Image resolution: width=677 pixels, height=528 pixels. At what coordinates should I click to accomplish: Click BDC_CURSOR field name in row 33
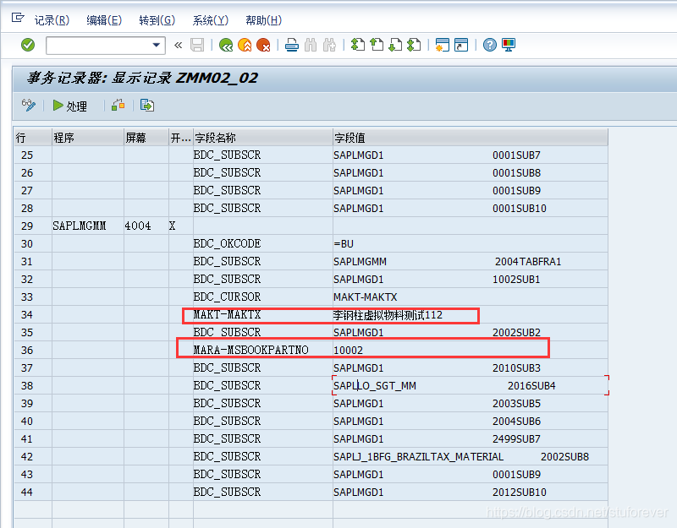tap(227, 297)
